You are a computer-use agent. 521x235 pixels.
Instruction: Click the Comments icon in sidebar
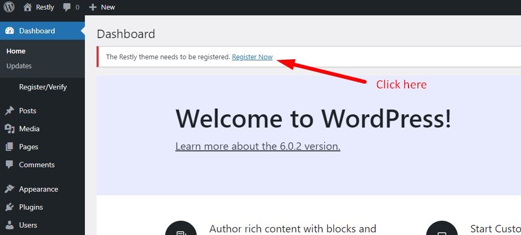[10, 165]
